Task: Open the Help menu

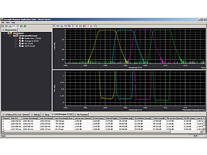Action: coord(13,22)
